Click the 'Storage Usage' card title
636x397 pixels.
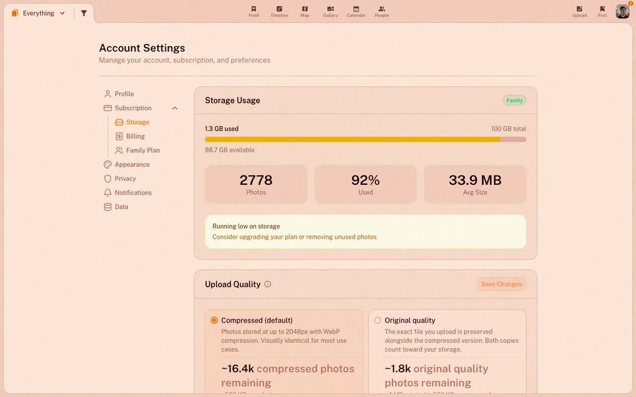click(x=232, y=100)
